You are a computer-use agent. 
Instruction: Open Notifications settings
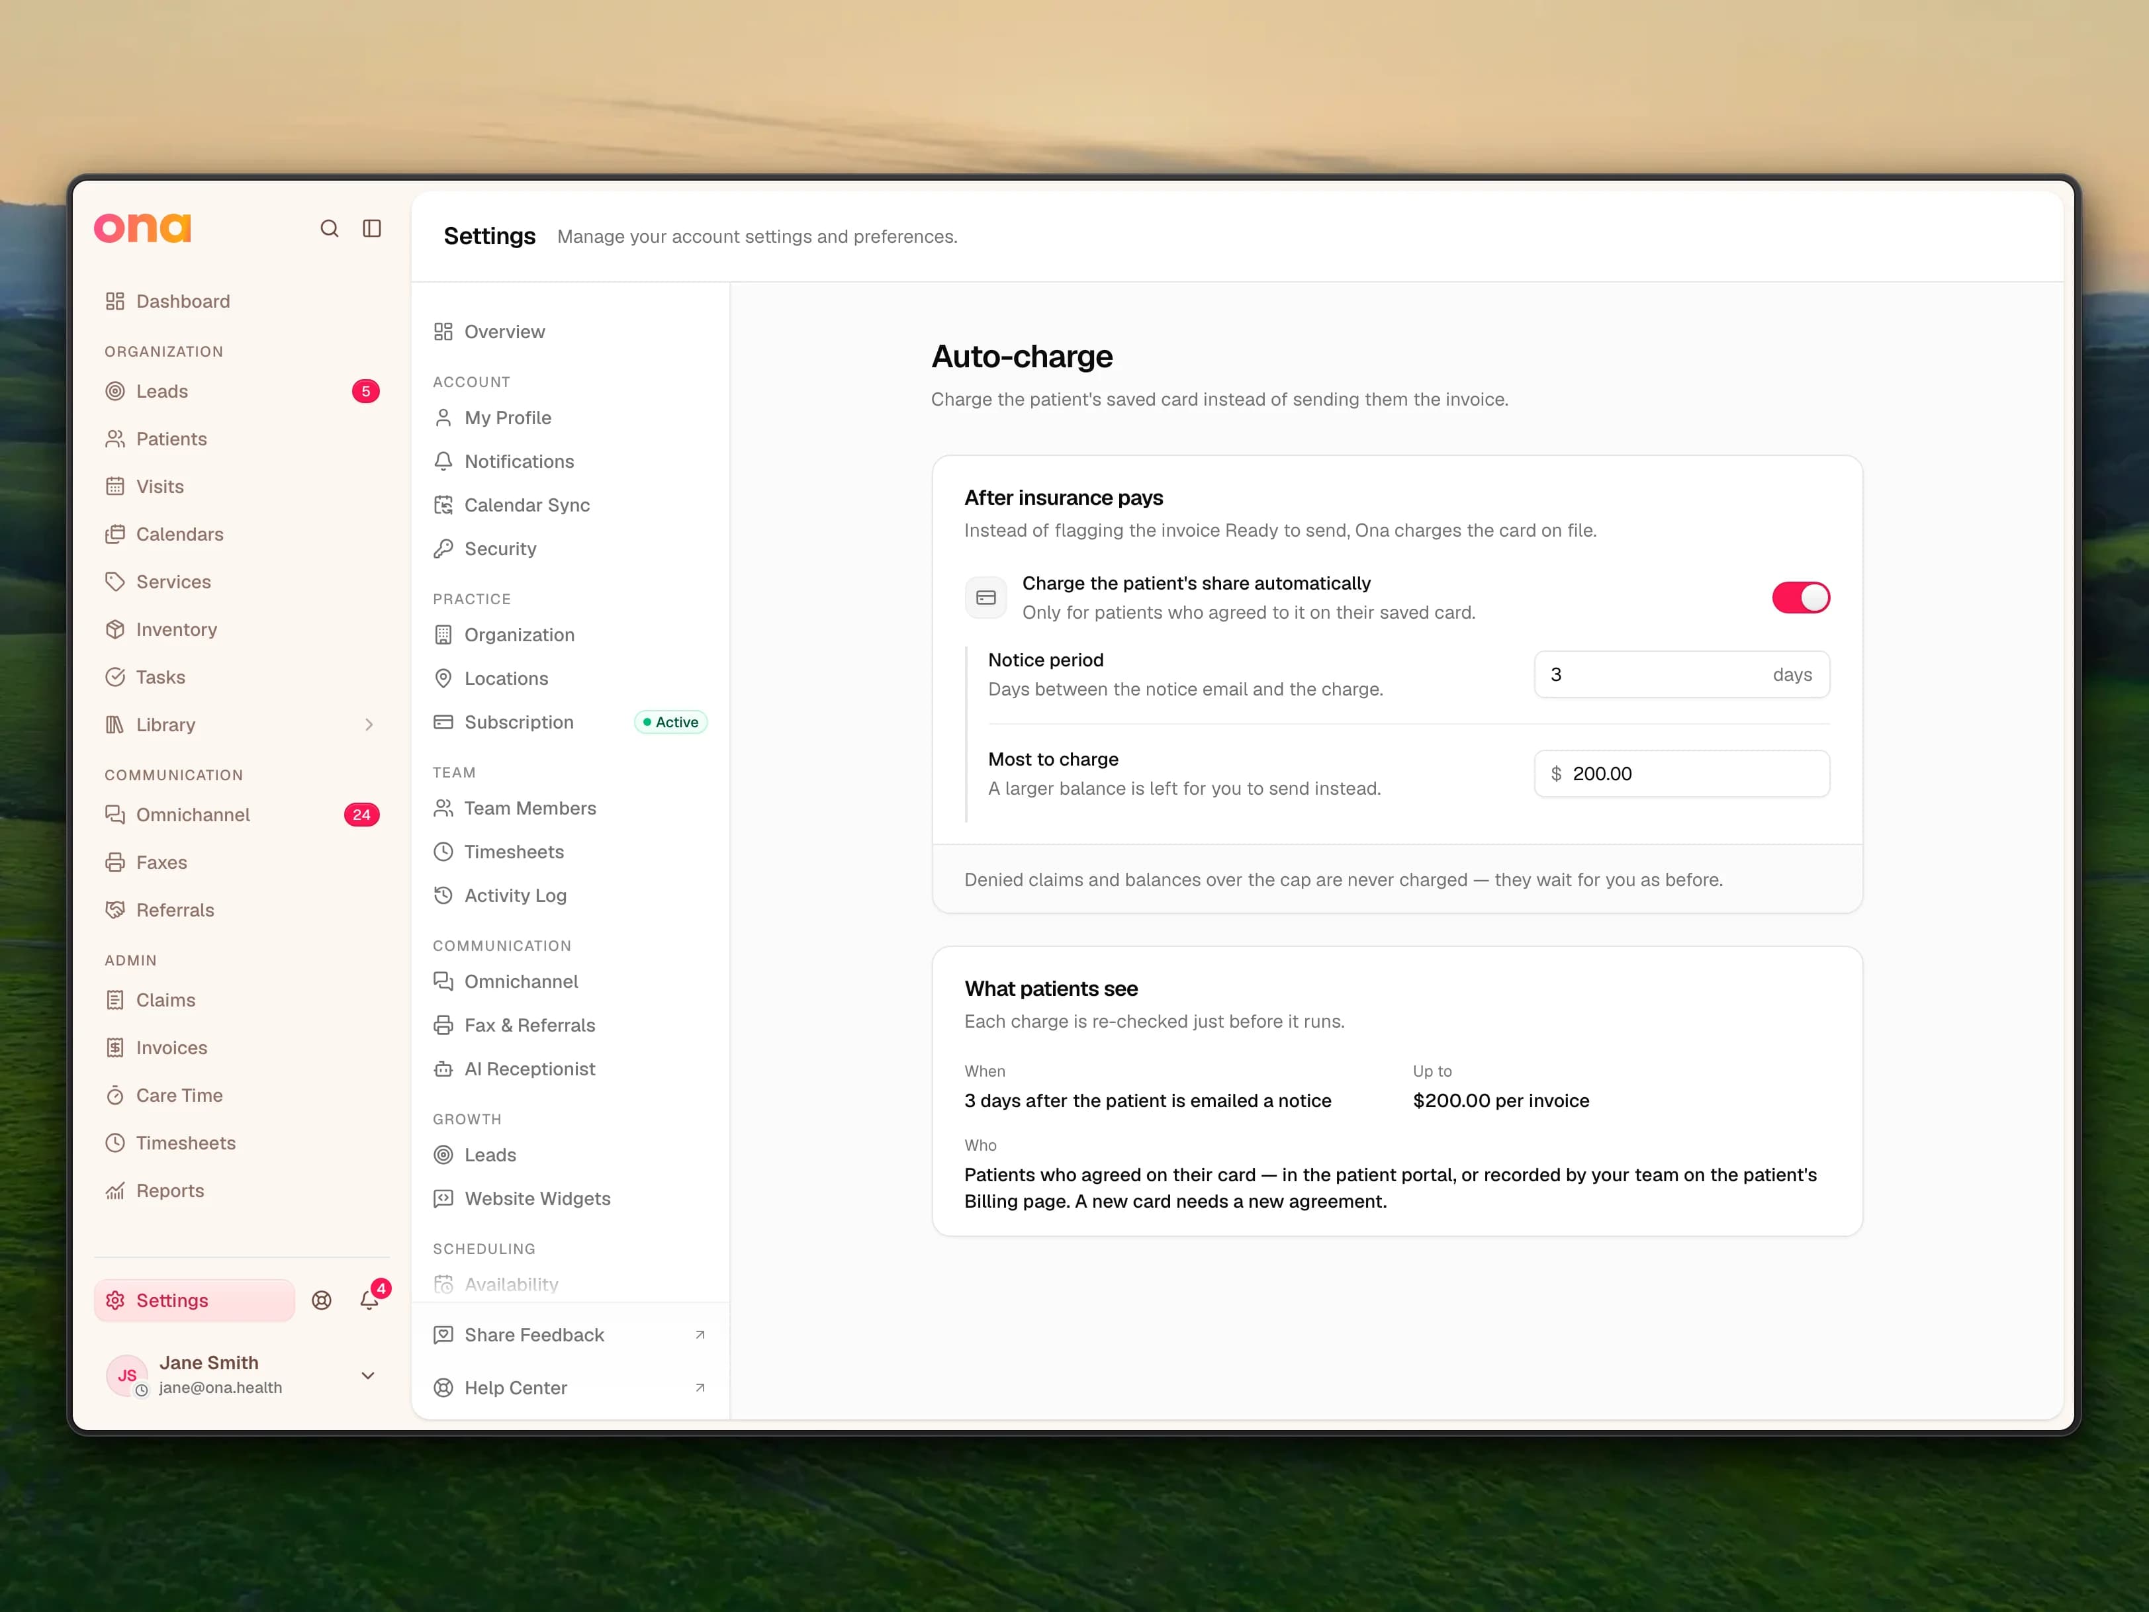pos(571,461)
